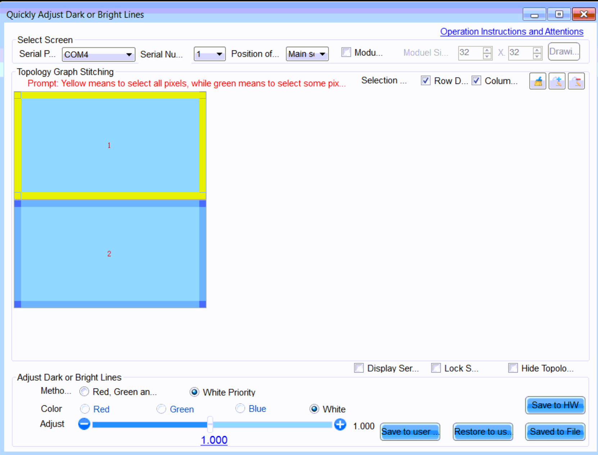
Task: Select the Red, Green and Blue method
Action: coord(84,391)
